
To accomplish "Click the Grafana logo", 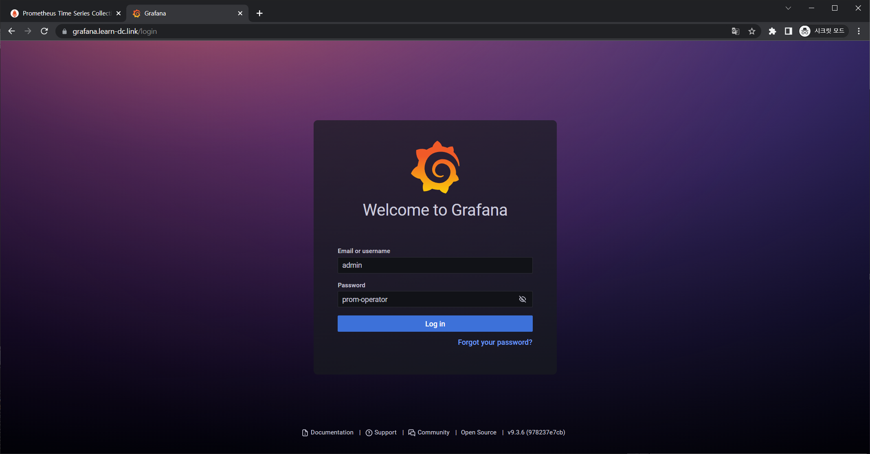I will (x=435, y=167).
